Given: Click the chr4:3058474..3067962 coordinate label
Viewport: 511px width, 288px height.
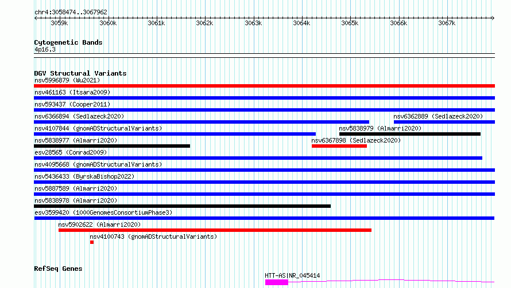Looking at the screenshot, I should coord(71,12).
